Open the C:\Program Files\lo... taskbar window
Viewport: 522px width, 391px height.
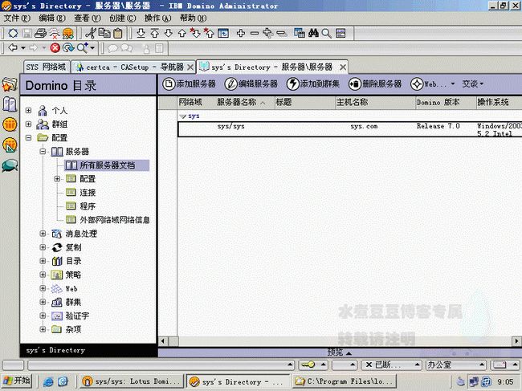pyautogui.click(x=345, y=381)
